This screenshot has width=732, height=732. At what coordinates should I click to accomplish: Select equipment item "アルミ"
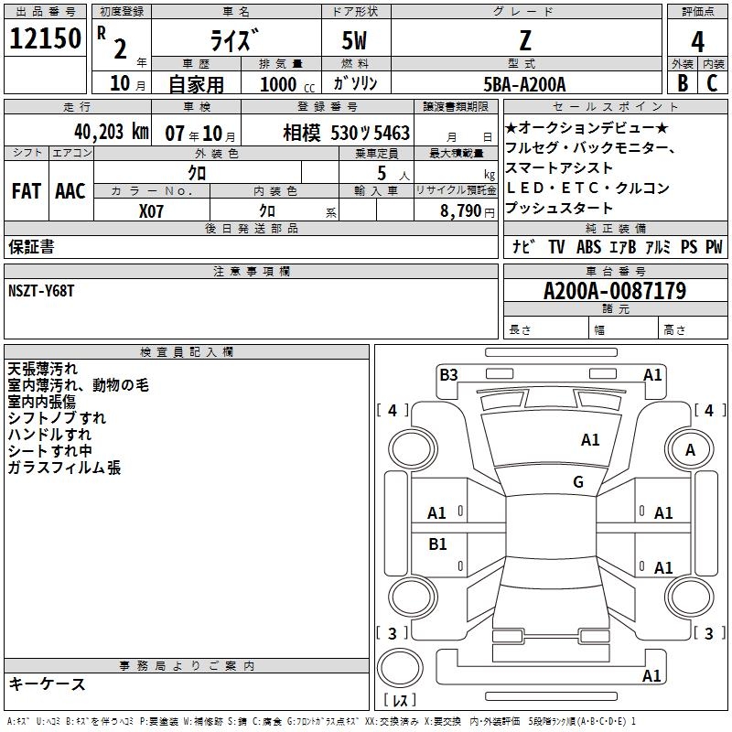pos(658,246)
